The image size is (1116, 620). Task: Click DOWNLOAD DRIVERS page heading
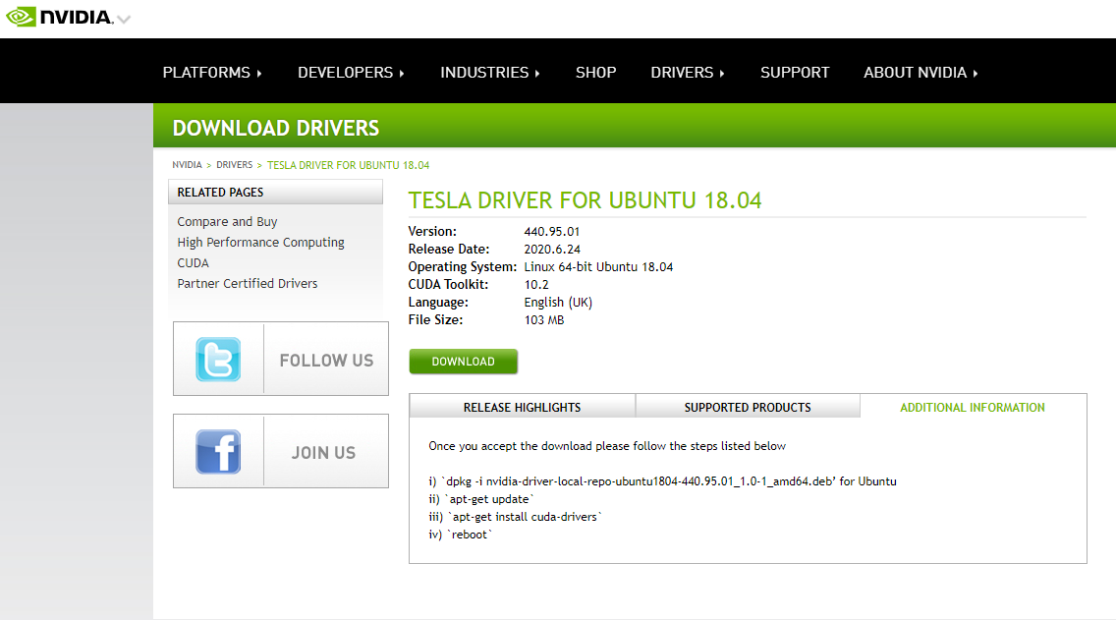(275, 128)
